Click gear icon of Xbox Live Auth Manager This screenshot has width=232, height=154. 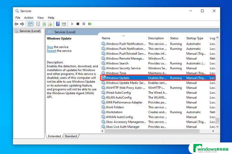[103, 127]
